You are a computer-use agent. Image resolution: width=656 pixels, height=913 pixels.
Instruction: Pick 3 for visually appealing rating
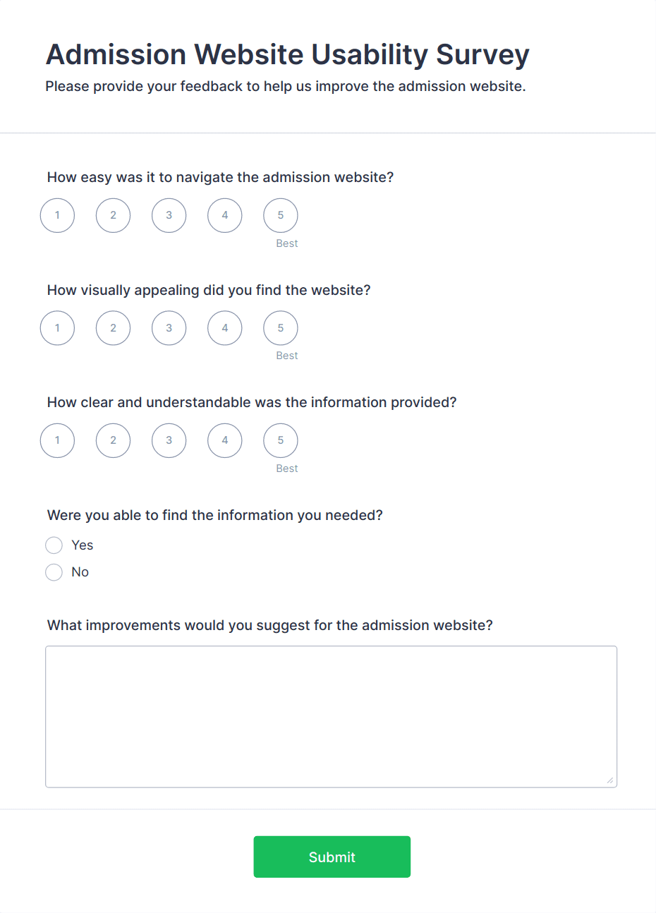point(169,328)
